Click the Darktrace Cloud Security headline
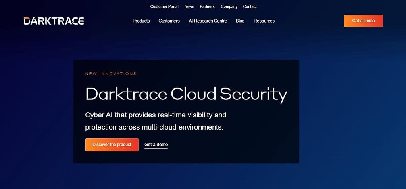This screenshot has height=189, width=406. [186, 94]
